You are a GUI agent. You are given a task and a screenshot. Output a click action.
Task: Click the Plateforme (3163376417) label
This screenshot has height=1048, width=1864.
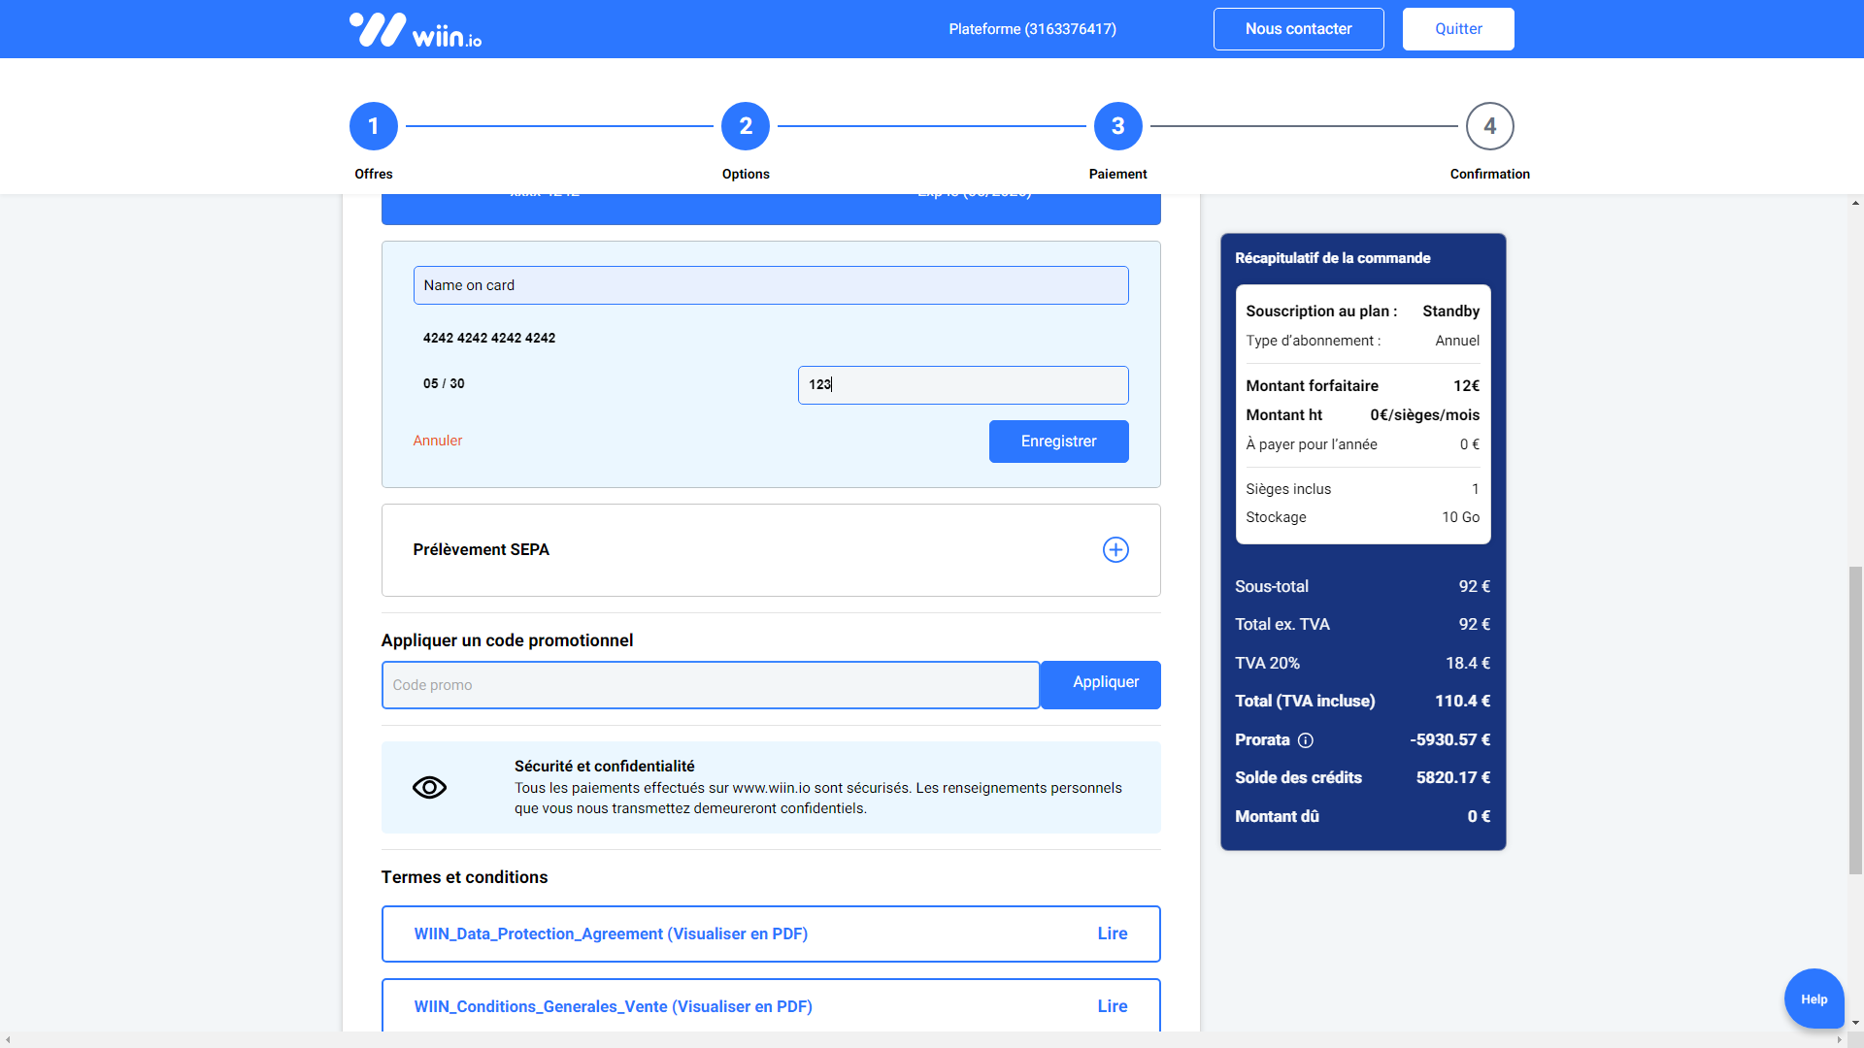click(1032, 29)
